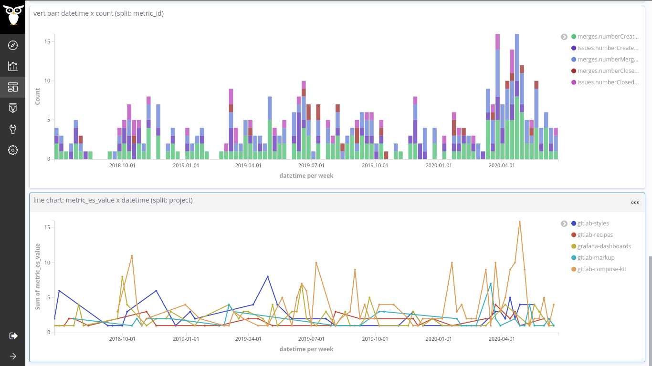Click the 2018-10-01 bar chart tick label
This screenshot has height=366, width=652.
pos(122,165)
